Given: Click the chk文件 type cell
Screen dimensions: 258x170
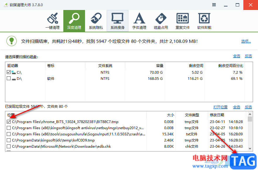Looking at the screenshot, I should coord(192,147).
